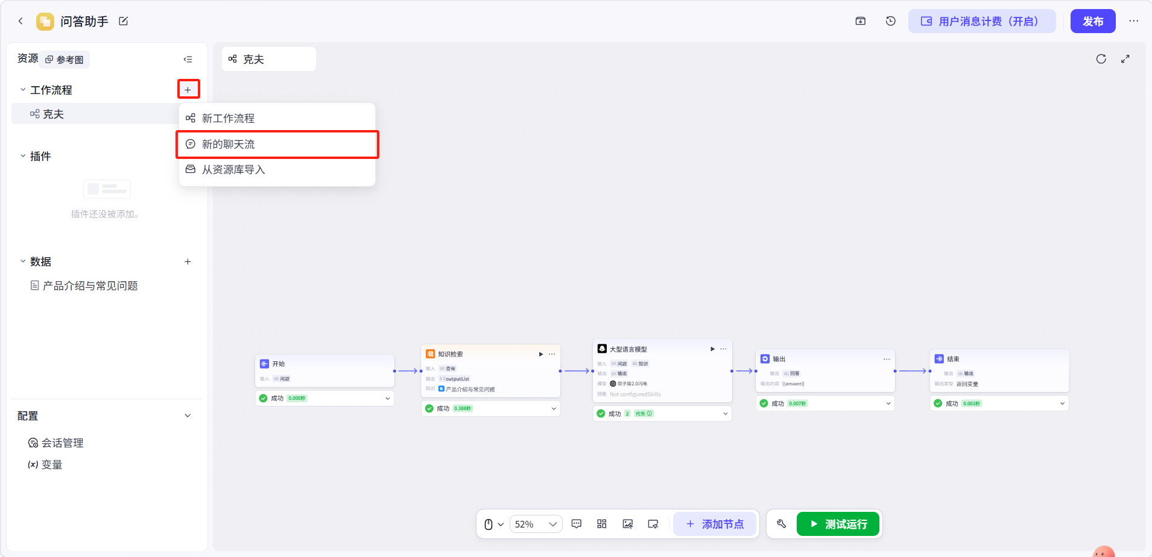Open the wrench debug tool

tap(782, 524)
